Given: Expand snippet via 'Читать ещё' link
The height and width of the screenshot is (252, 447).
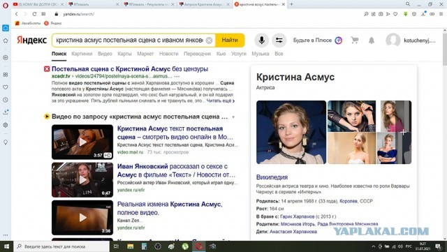Looking at the screenshot, I should tap(221, 101).
